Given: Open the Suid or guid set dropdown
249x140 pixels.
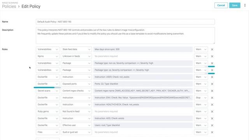Looking at the screenshot, I should point(76,132).
